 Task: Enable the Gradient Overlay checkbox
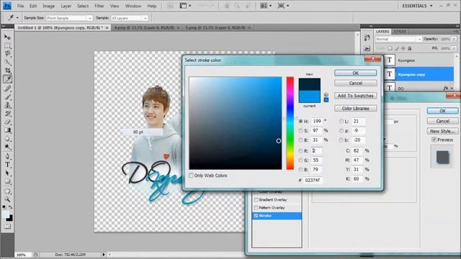(256, 200)
